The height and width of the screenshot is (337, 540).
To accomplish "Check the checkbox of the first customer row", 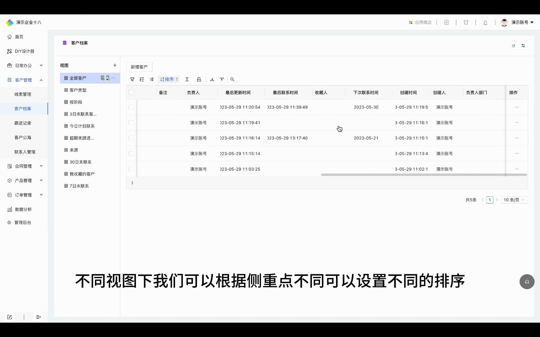I will (x=131, y=107).
